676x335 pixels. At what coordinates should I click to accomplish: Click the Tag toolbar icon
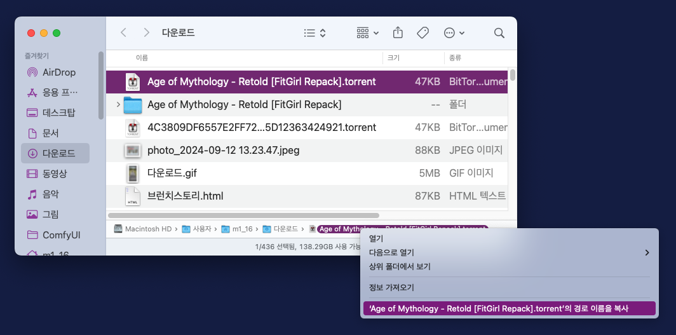tap(423, 33)
